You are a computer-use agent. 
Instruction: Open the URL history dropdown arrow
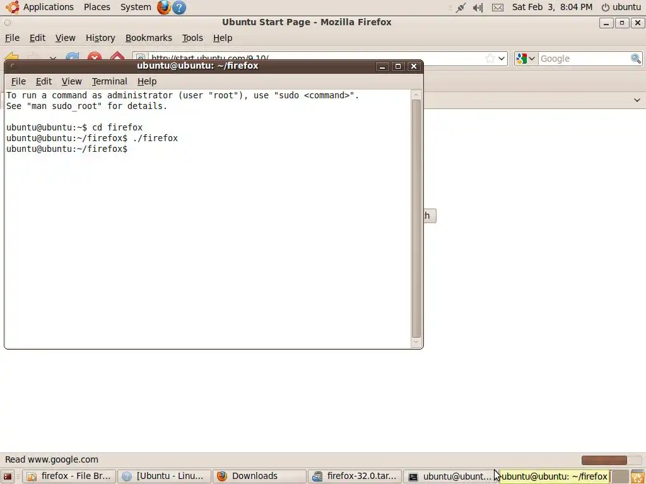coord(502,59)
